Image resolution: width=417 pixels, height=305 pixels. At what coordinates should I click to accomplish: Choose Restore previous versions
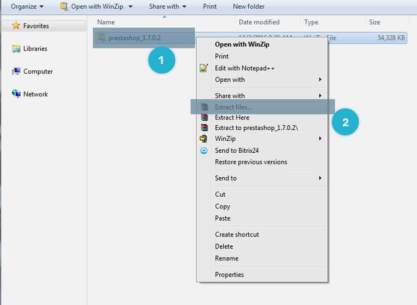coord(251,162)
